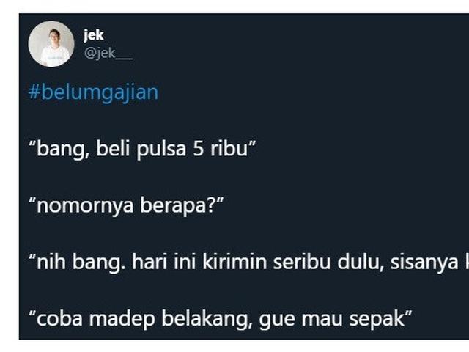Click "nih" starting the third quote
The width and height of the screenshot is (469, 352).
point(51,262)
